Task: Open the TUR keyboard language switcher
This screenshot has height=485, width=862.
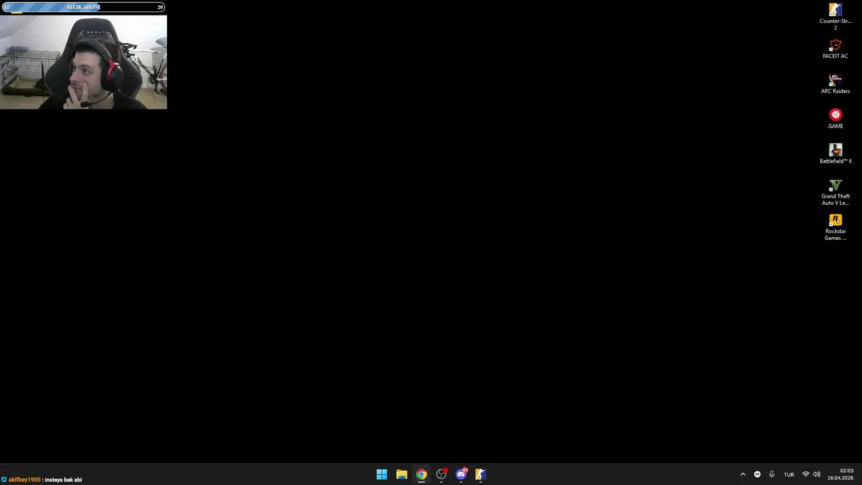Action: tap(789, 474)
